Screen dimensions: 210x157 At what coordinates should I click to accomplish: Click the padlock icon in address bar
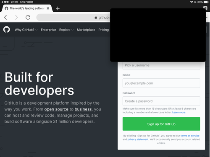(x=96, y=18)
